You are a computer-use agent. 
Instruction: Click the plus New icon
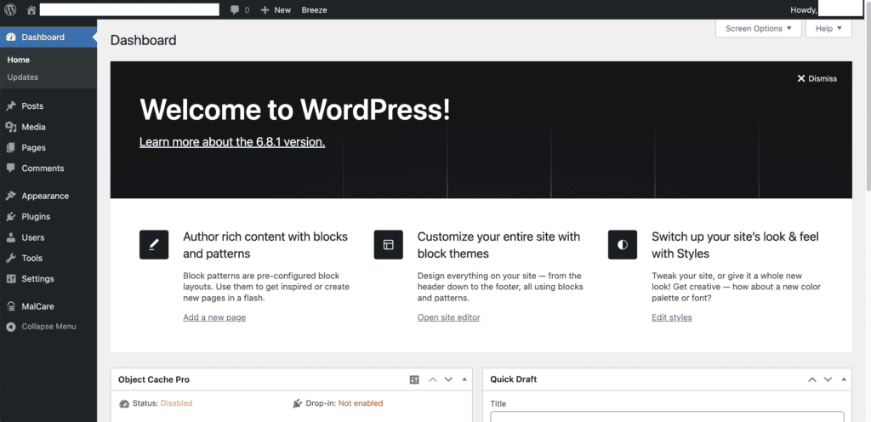265,10
